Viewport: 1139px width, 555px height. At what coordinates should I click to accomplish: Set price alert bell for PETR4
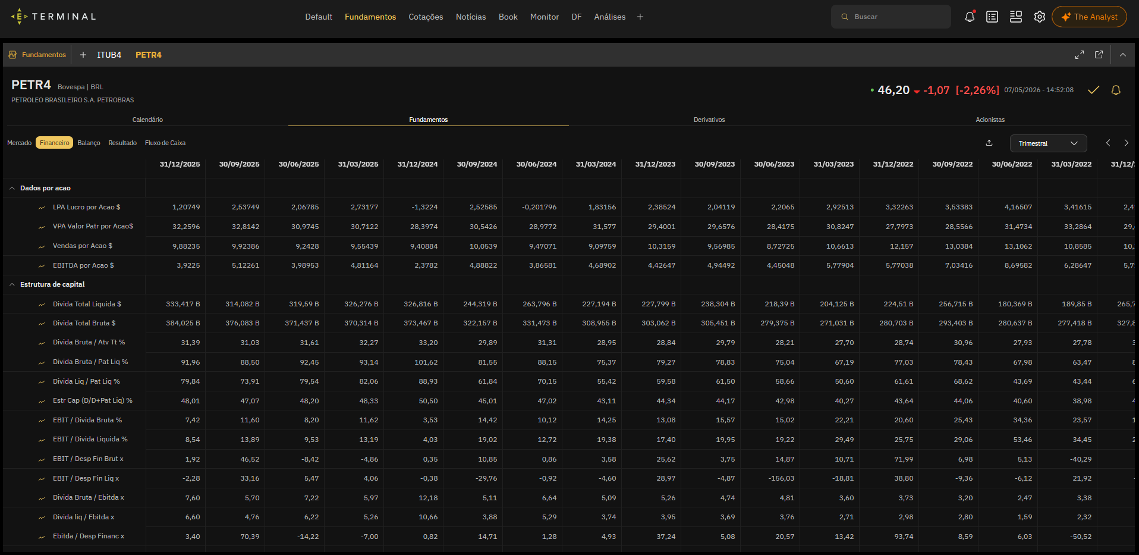pos(1116,90)
